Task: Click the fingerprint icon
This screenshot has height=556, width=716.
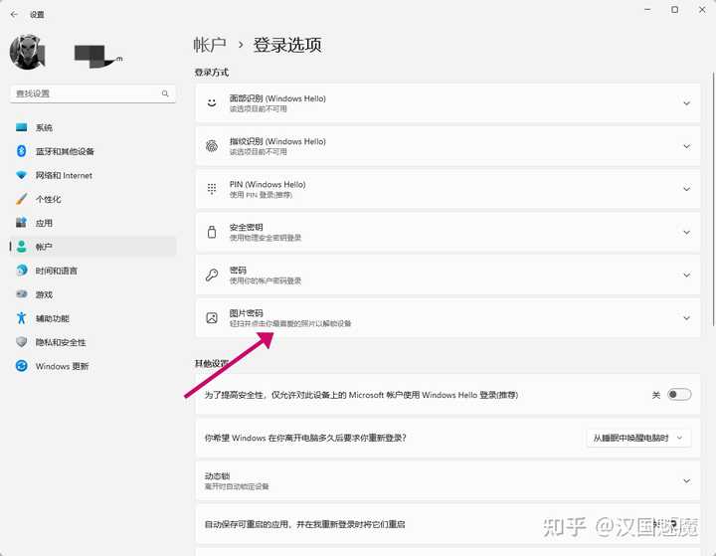Action: [212, 146]
